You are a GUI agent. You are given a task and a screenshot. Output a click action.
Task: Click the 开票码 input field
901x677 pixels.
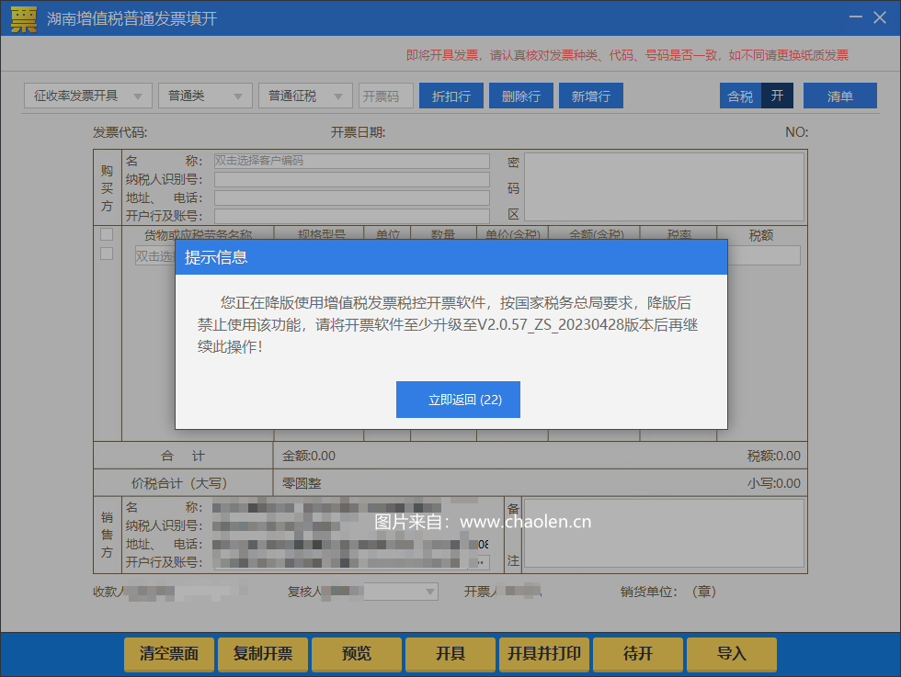point(385,96)
